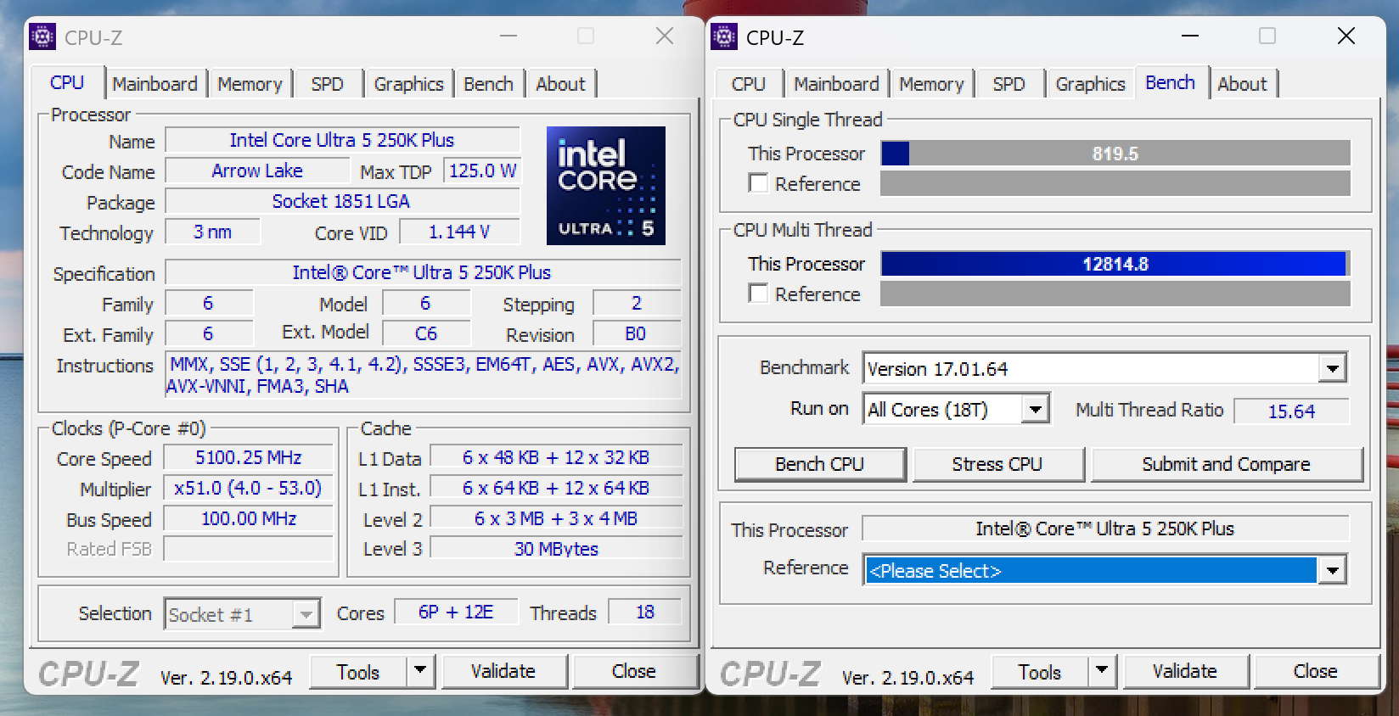
Task: Open About tab in right window
Action: coord(1242,84)
